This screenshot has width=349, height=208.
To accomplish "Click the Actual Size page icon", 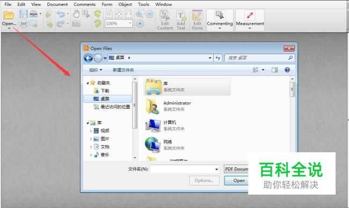I will click(x=109, y=14).
